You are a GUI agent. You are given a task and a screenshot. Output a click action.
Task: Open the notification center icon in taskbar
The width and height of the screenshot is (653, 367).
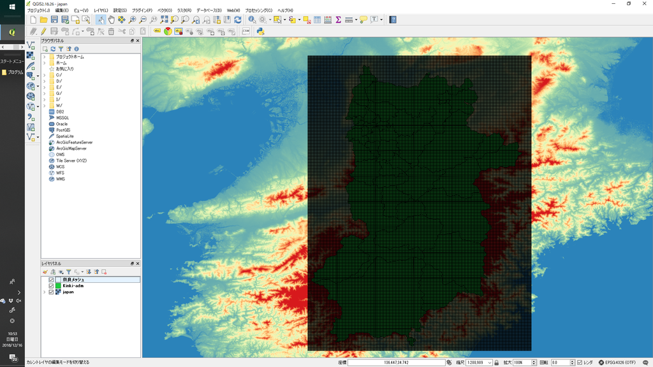[x=13, y=358]
